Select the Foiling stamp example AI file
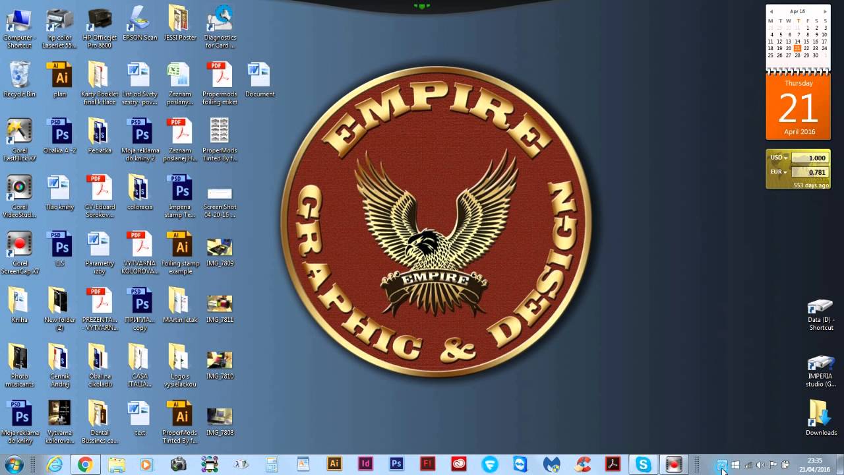This screenshot has height=475, width=844. (179, 253)
